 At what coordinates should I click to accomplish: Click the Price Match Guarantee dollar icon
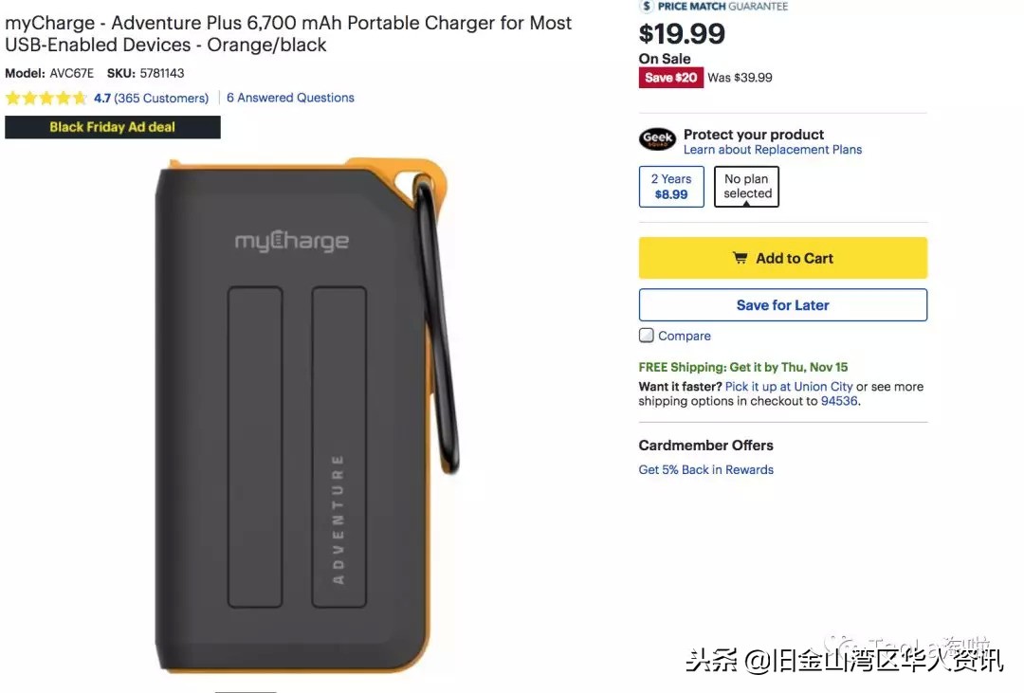[x=647, y=7]
